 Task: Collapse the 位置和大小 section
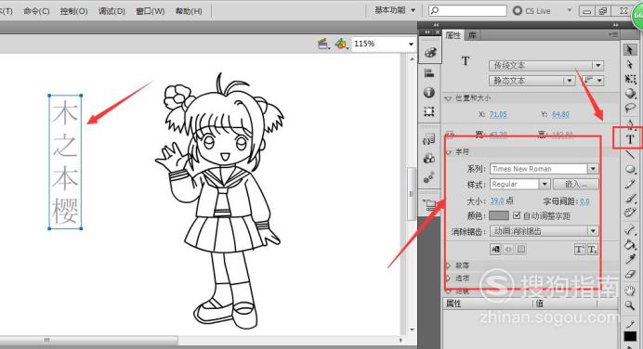tap(447, 98)
